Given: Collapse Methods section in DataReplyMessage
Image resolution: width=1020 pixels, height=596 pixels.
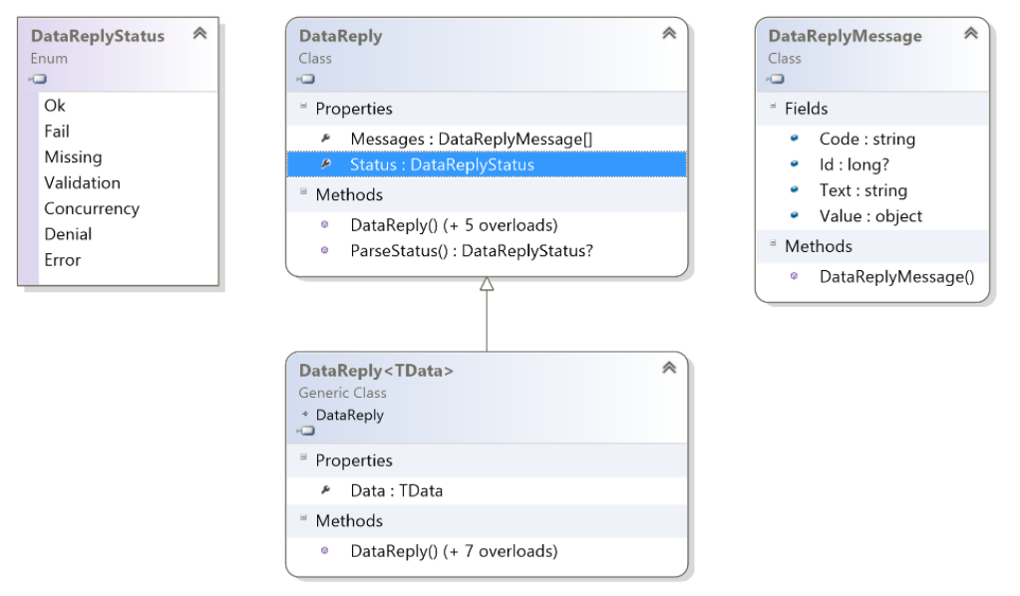Looking at the screenshot, I should [x=773, y=243].
